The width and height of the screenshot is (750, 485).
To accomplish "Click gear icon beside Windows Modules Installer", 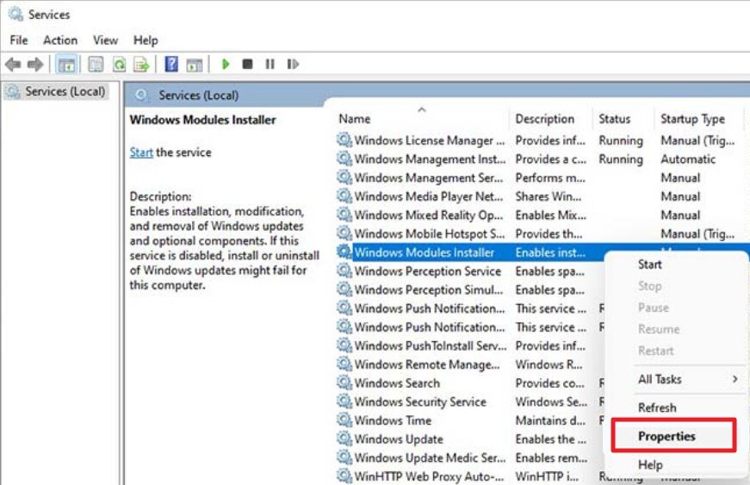I will tap(344, 252).
